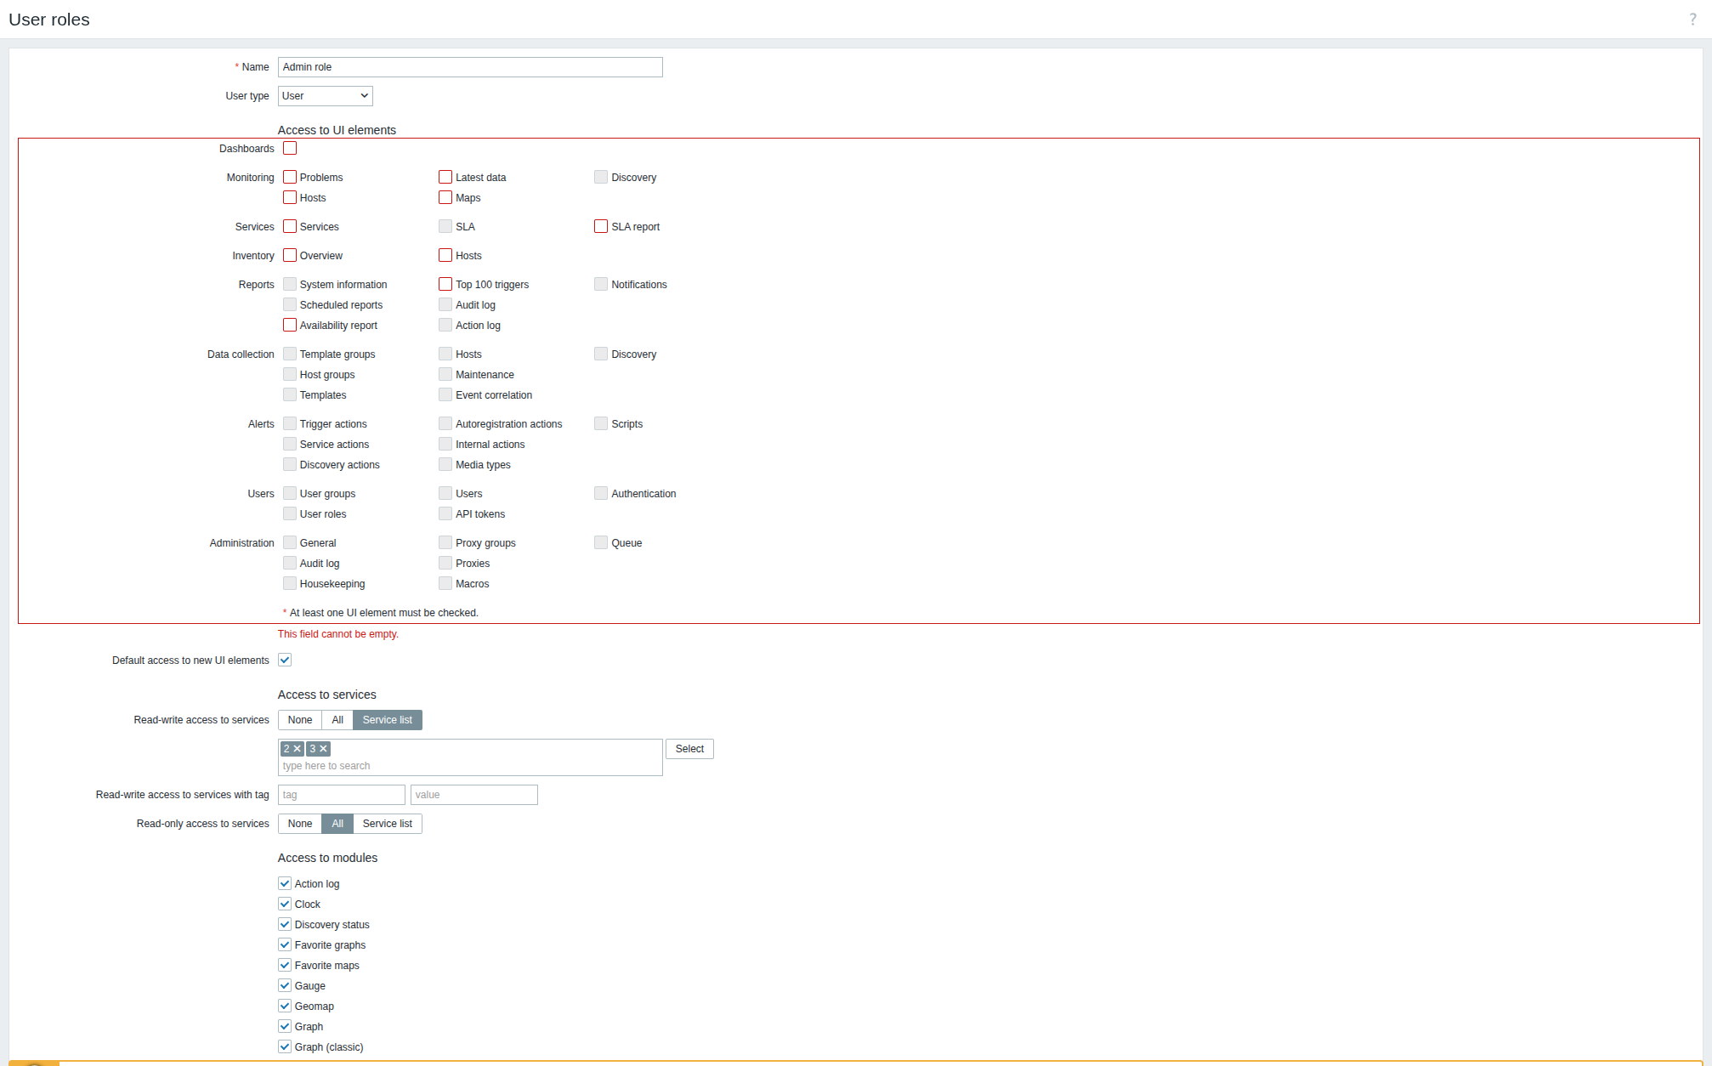Select Service list for read-only access
This screenshot has width=1712, height=1066.
387,824
